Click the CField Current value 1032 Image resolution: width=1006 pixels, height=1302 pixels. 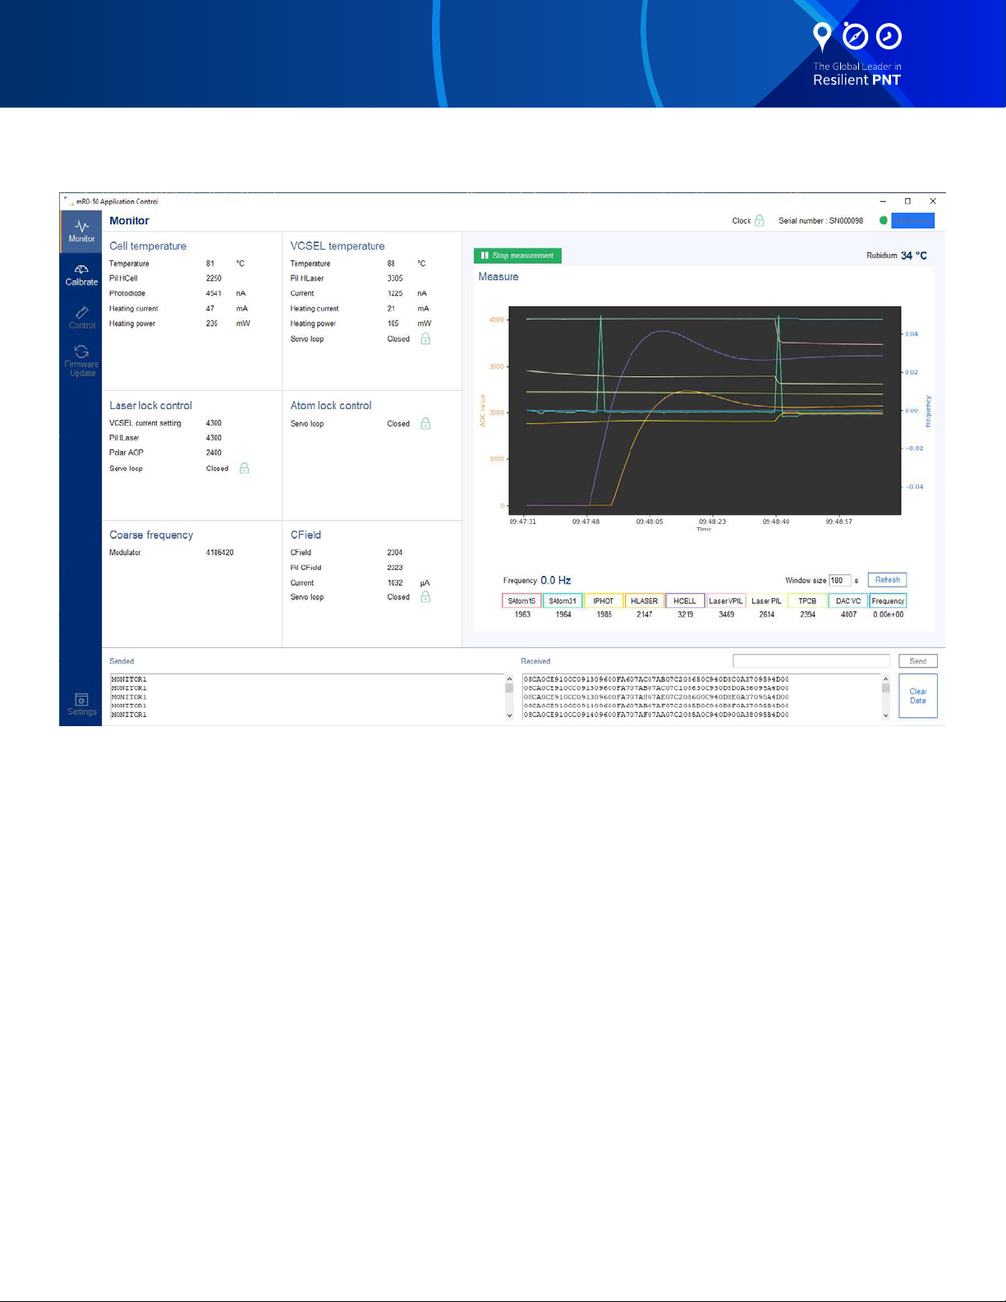[395, 582]
